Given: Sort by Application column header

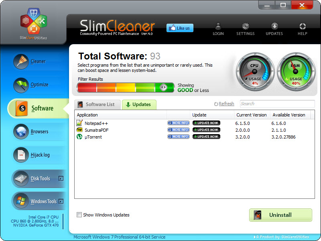Looking at the screenshot, I should 121,115.
